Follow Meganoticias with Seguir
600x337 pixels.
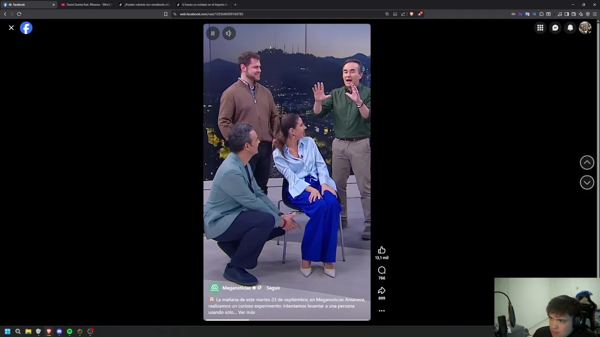(x=273, y=288)
